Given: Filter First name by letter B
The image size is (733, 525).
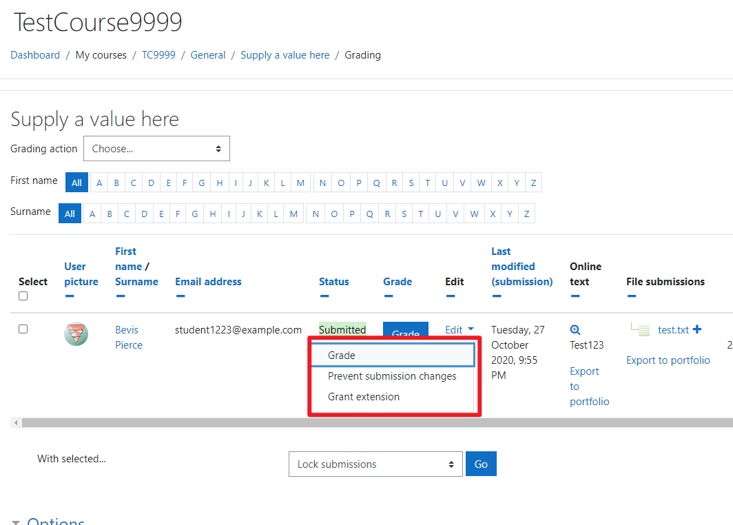Looking at the screenshot, I should click(116, 183).
